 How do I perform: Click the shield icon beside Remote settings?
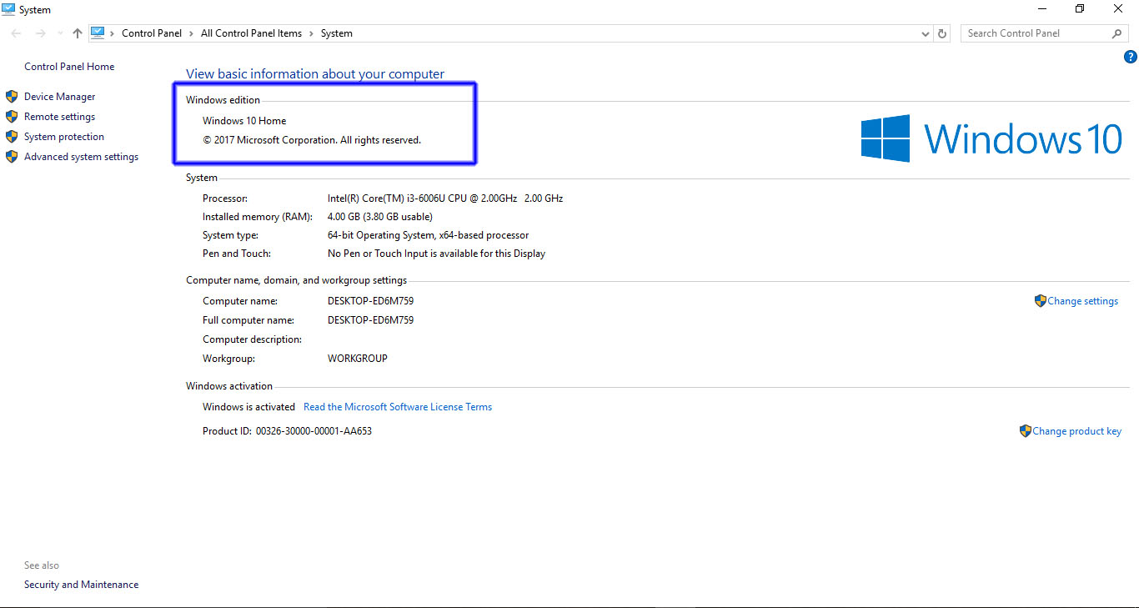[12, 117]
